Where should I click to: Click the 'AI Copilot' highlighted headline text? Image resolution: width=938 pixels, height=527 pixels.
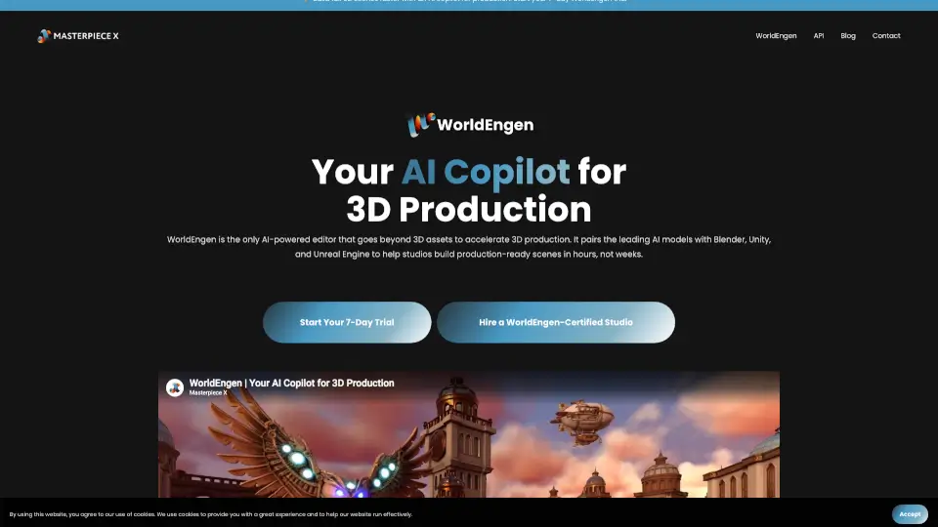coord(485,172)
